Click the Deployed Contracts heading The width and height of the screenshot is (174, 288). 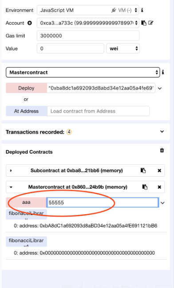pyautogui.click(x=29, y=152)
